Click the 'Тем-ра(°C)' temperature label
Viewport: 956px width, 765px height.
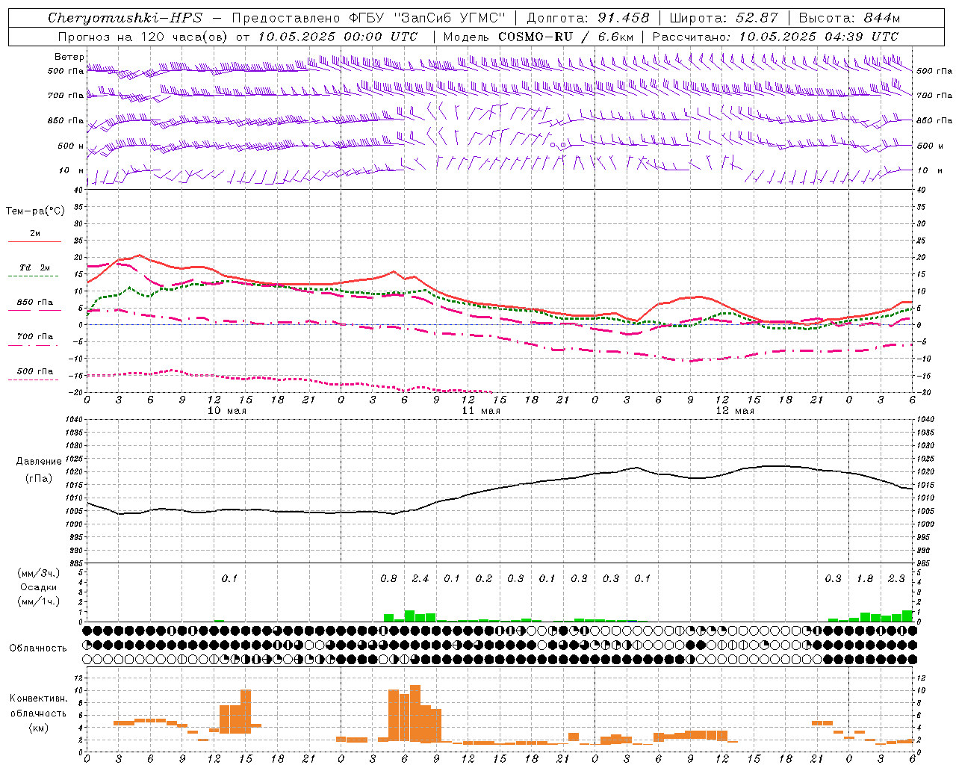coord(35,211)
